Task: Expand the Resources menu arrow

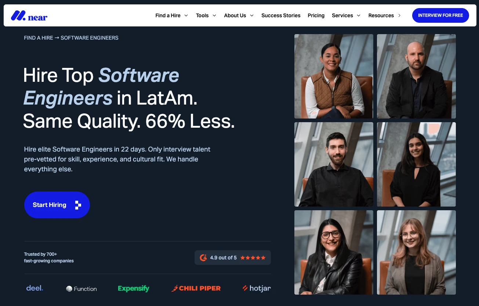Action: click(x=399, y=15)
